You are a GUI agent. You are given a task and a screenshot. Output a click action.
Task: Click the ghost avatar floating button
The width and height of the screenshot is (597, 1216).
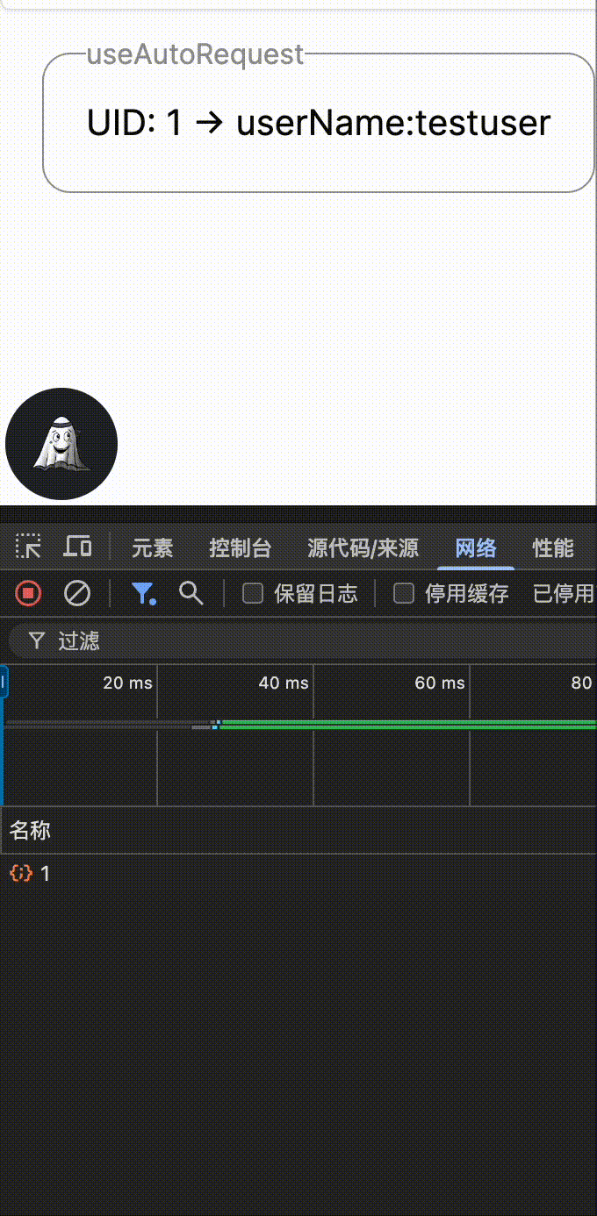(x=61, y=444)
